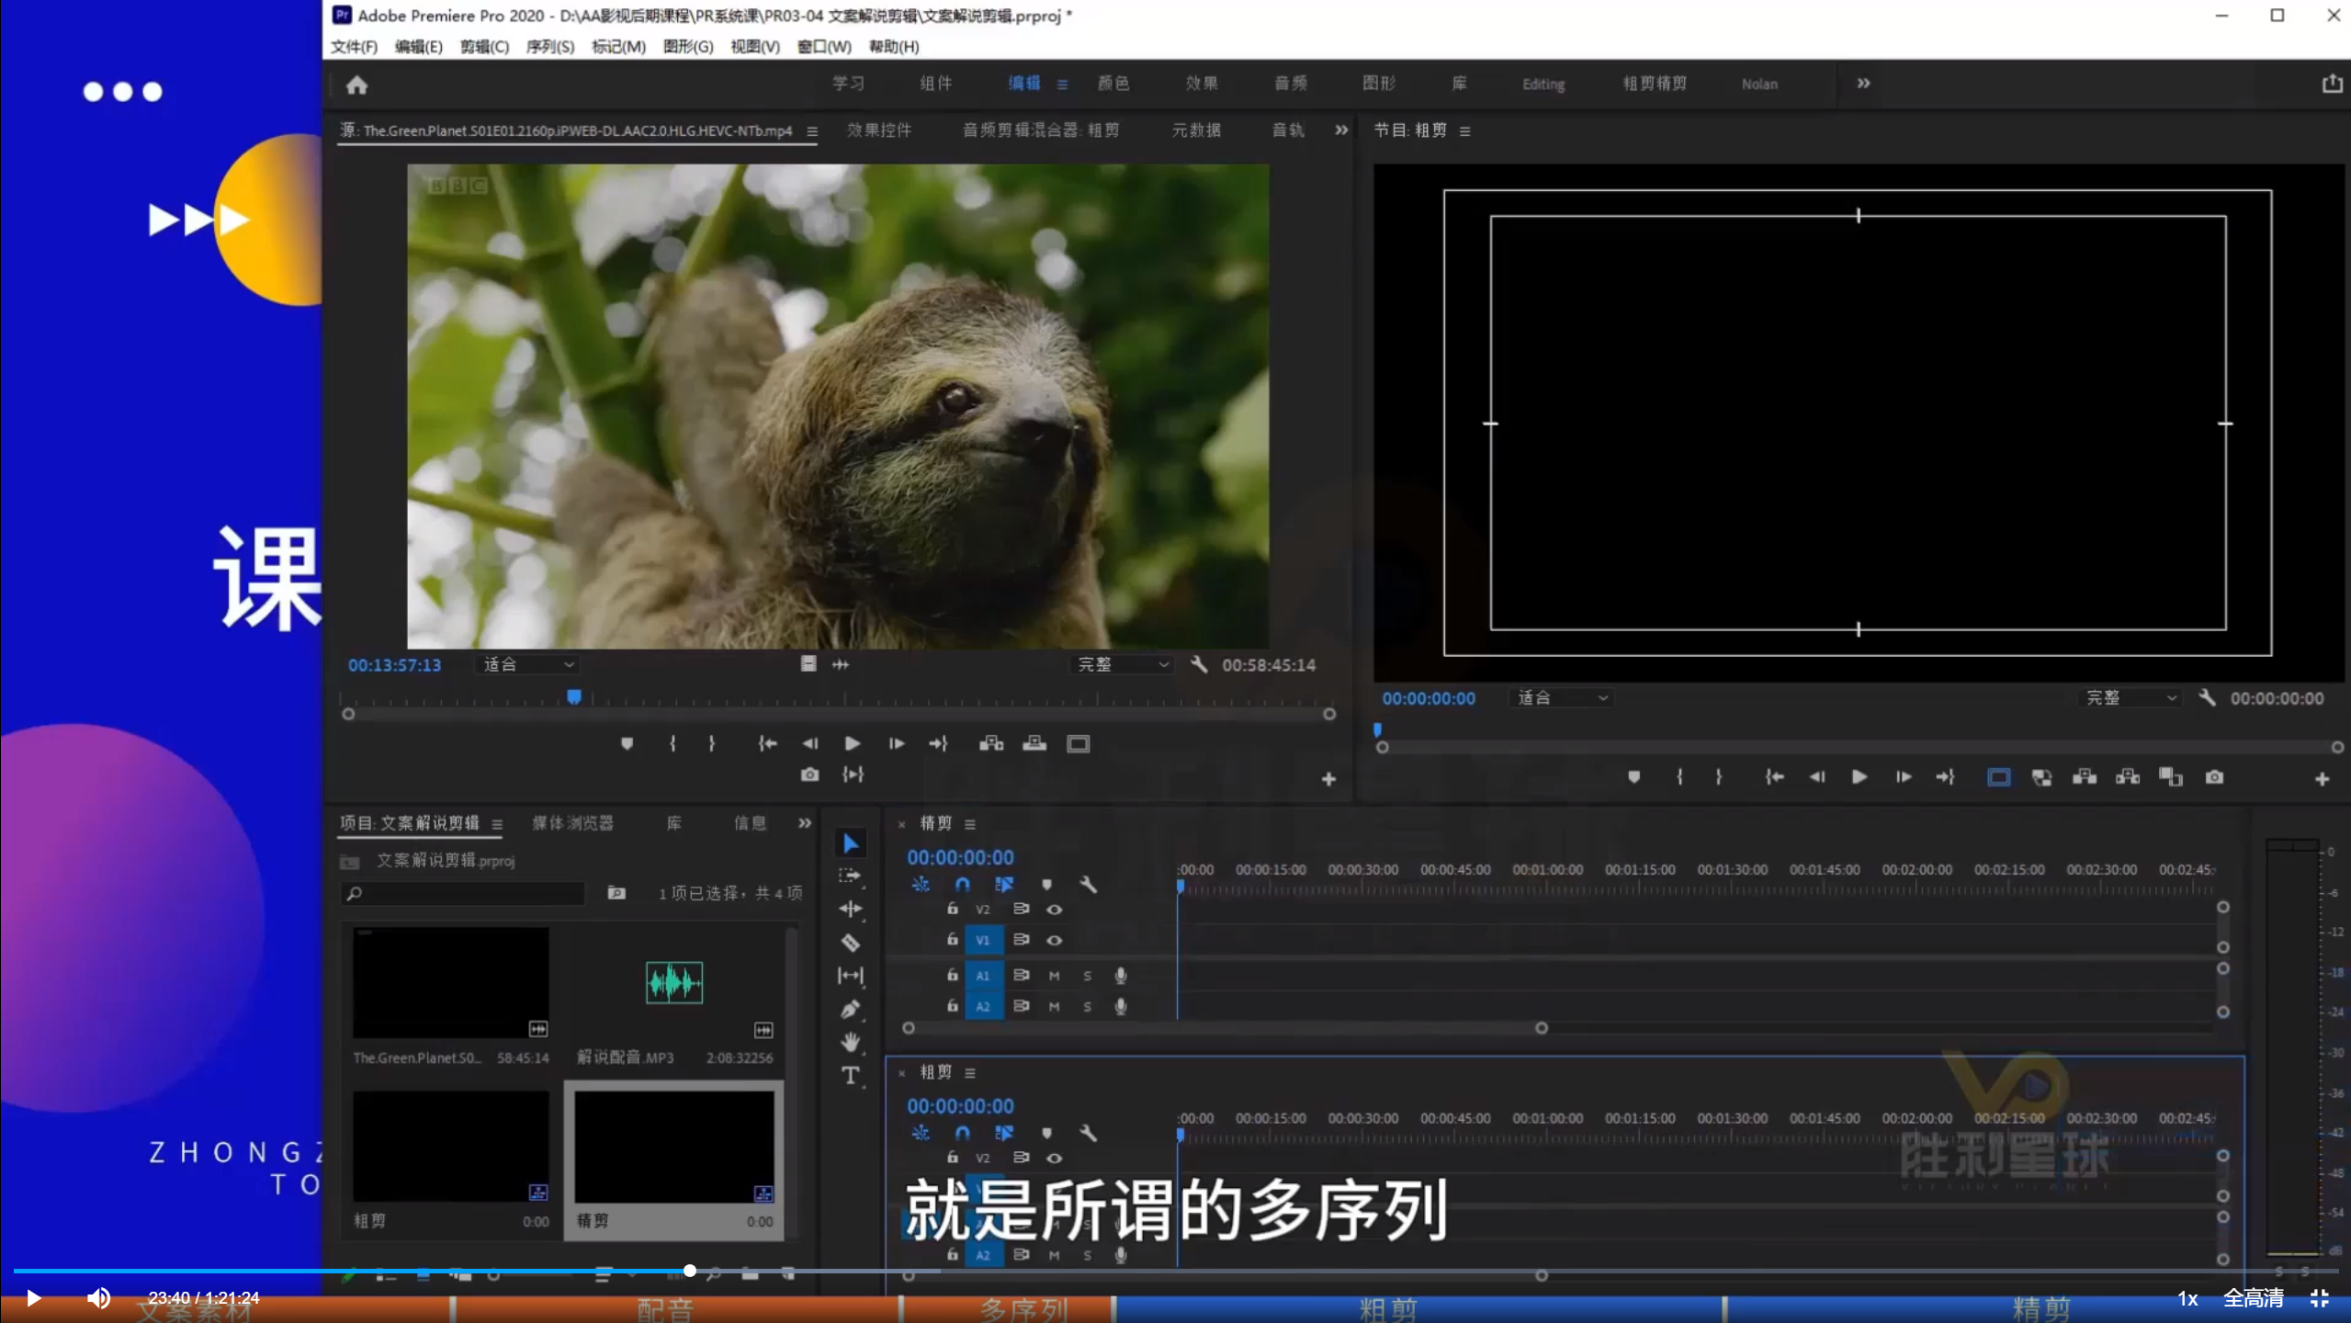Mute track A1 in 精剪 timeline

click(1054, 976)
